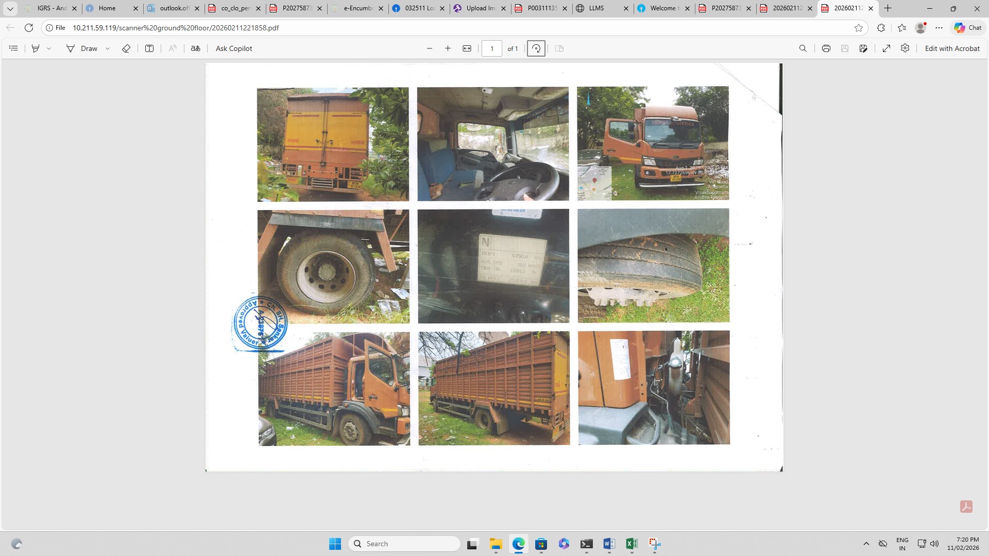Image resolution: width=989 pixels, height=556 pixels.
Task: Enter full screen mode icon
Action: [x=886, y=48]
